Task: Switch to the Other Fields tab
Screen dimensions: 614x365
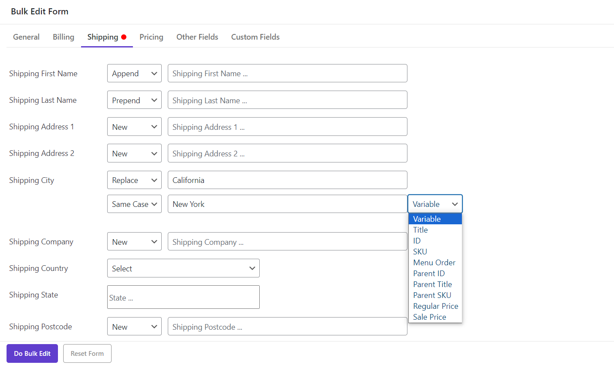Action: [197, 37]
